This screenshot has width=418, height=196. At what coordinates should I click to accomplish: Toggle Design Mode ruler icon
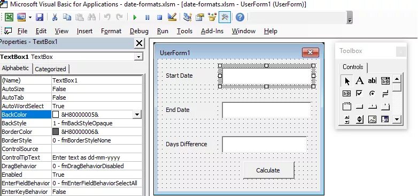[172, 17]
